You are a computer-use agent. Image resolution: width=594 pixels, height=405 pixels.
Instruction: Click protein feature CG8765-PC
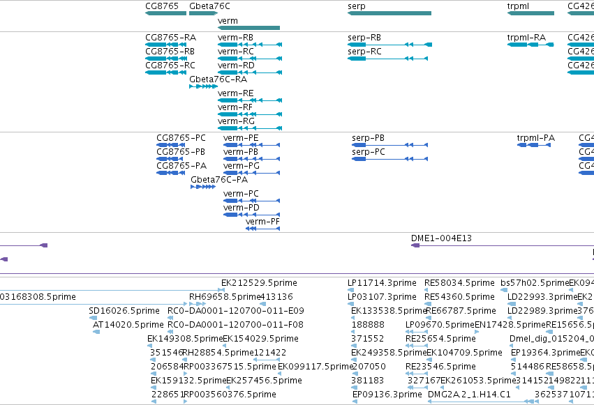click(171, 145)
